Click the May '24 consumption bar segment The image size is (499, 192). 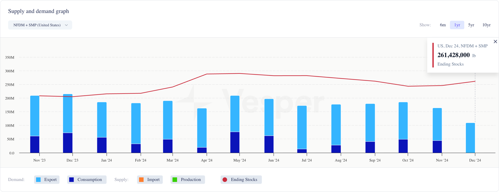[235, 142]
